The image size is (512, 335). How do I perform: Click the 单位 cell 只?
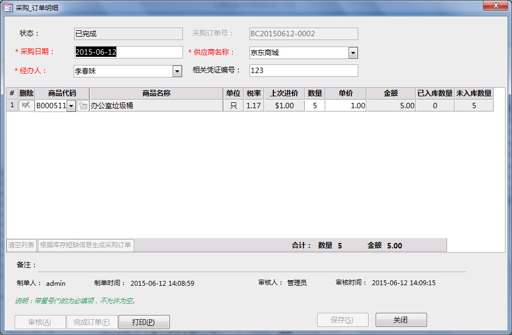coord(233,106)
